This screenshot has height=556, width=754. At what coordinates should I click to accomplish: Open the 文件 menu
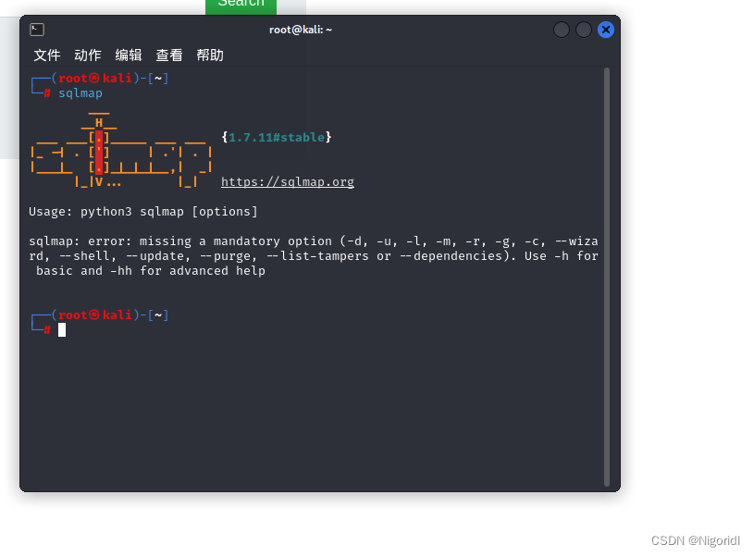click(x=47, y=56)
